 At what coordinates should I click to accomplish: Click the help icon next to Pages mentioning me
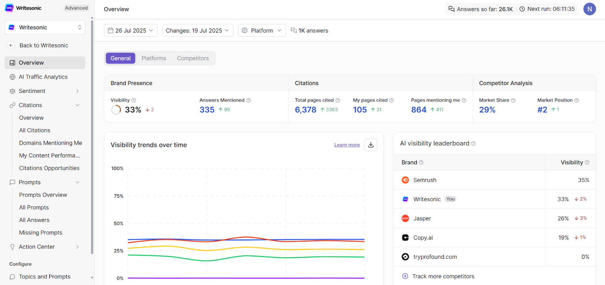(464, 100)
